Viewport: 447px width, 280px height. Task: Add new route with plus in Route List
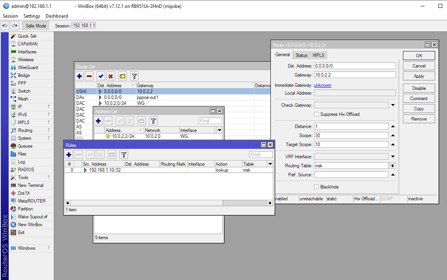coord(79,76)
